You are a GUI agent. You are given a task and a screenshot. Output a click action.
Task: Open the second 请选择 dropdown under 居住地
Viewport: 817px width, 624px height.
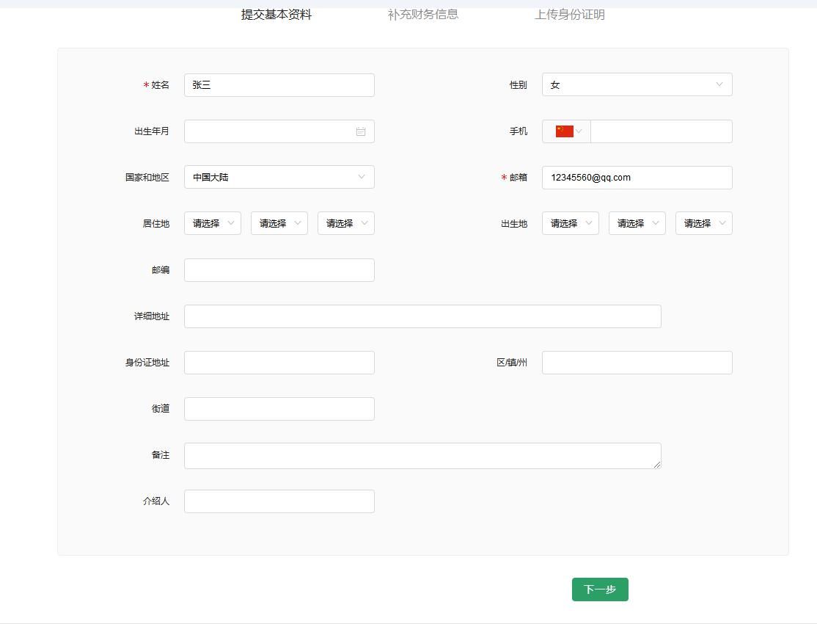point(279,223)
